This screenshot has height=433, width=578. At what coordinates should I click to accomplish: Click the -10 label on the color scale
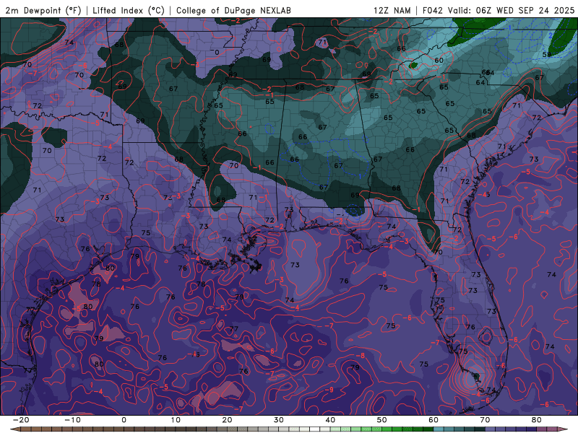click(x=72, y=420)
